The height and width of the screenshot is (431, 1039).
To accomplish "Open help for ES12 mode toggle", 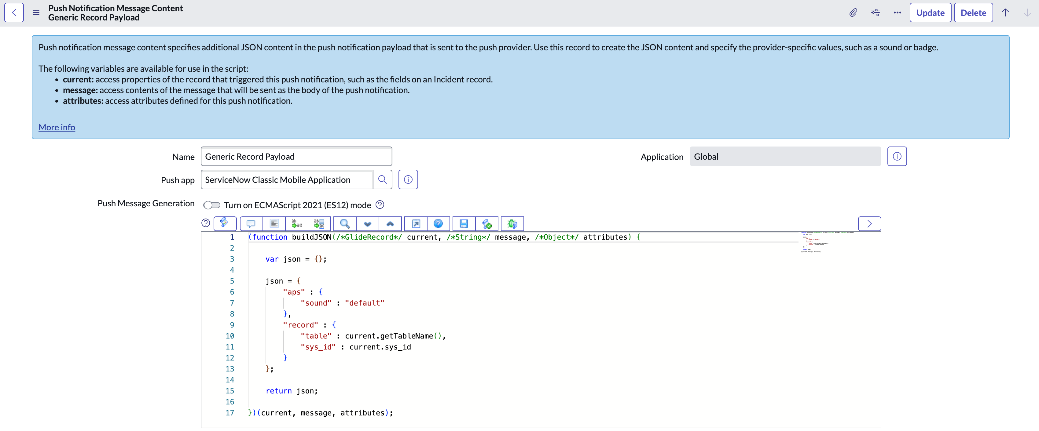I will click(380, 205).
